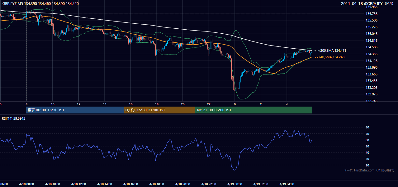The height and width of the screenshot is (187, 398).
Task: Click price scale value 135.966
Action: (x=372, y=7)
